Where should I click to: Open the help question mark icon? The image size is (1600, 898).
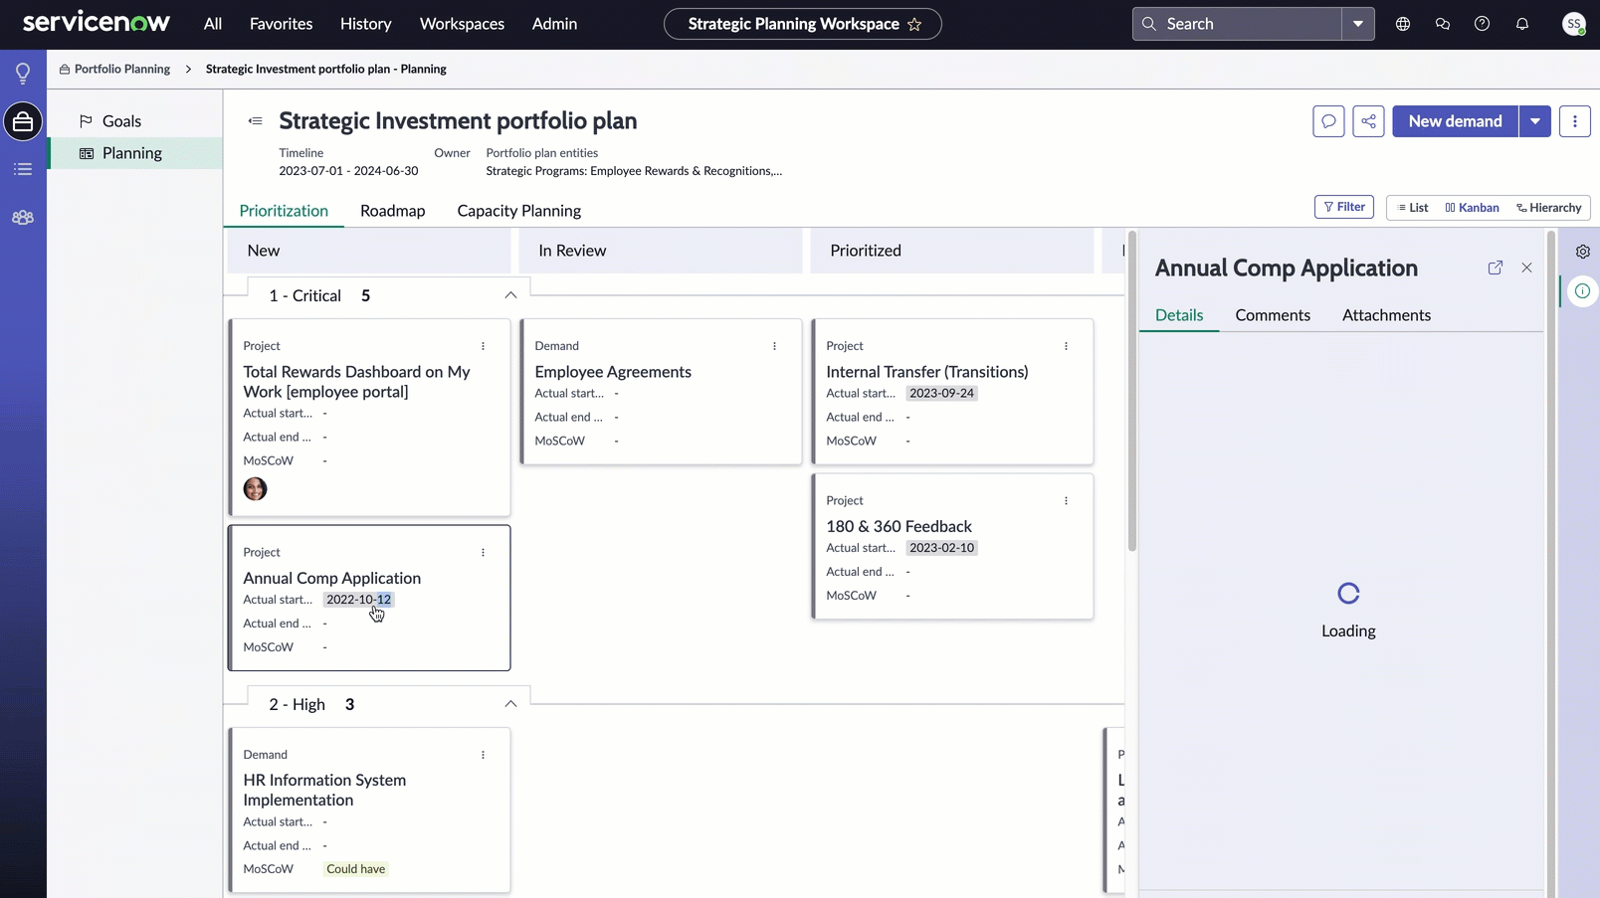click(x=1483, y=24)
